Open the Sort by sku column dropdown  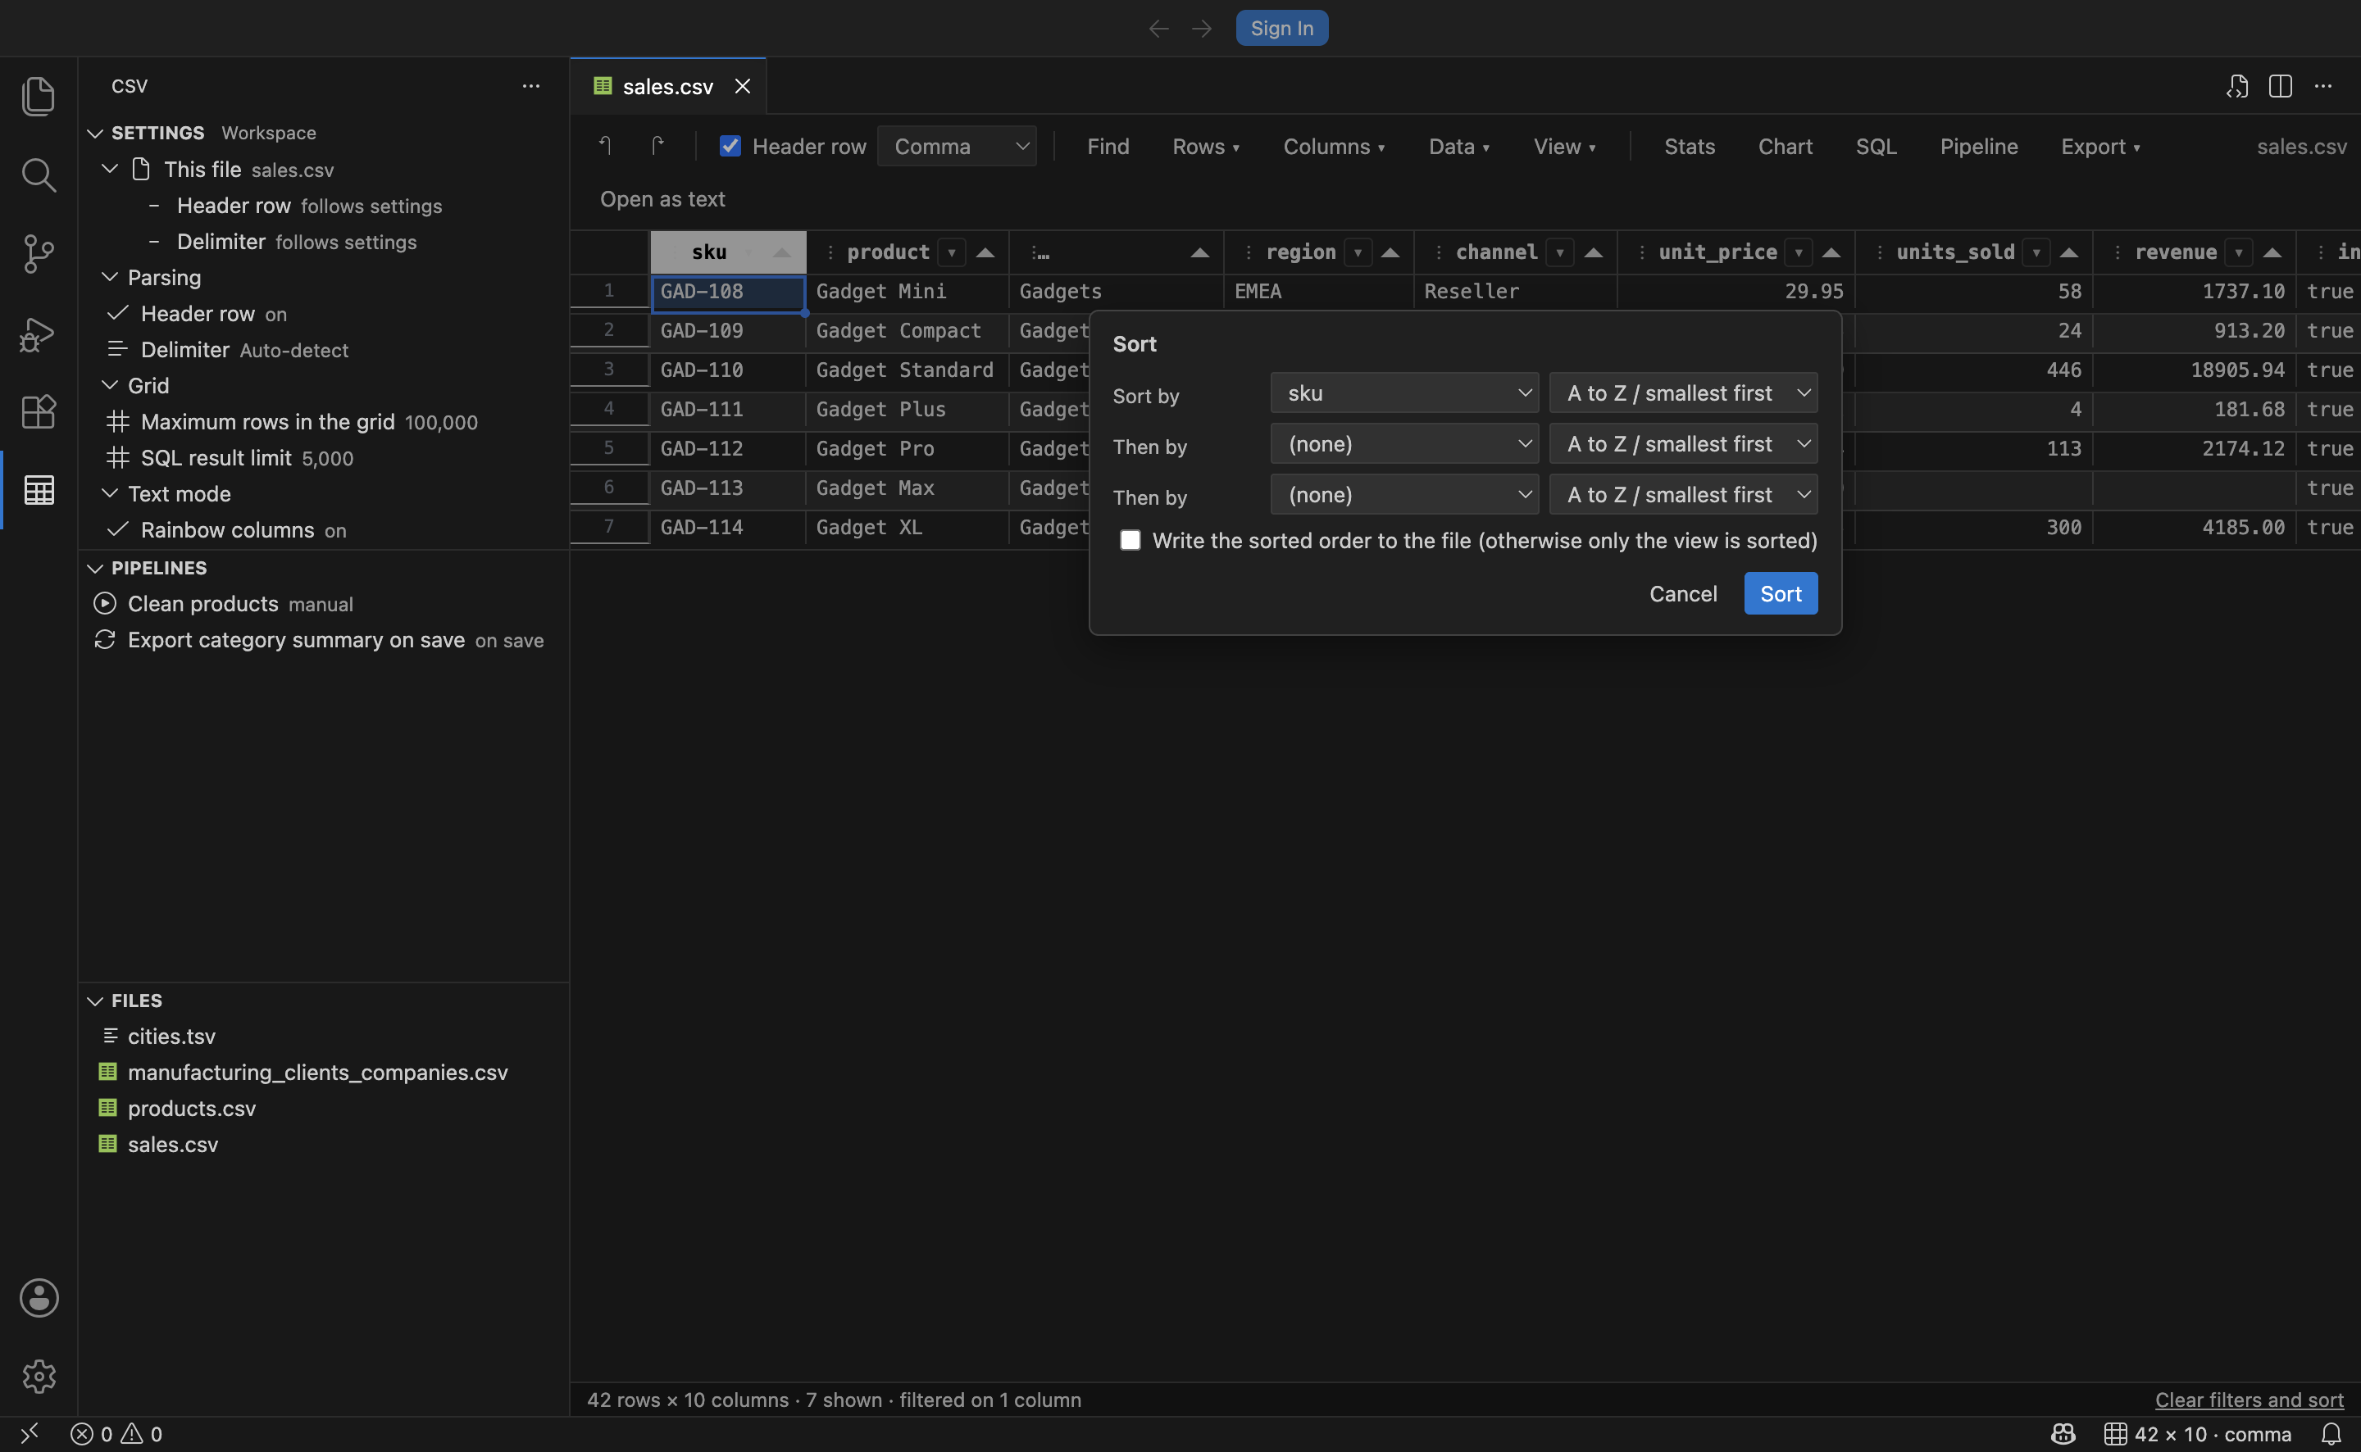1404,392
